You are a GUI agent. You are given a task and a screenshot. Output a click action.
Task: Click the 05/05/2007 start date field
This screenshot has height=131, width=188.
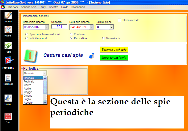34,27
